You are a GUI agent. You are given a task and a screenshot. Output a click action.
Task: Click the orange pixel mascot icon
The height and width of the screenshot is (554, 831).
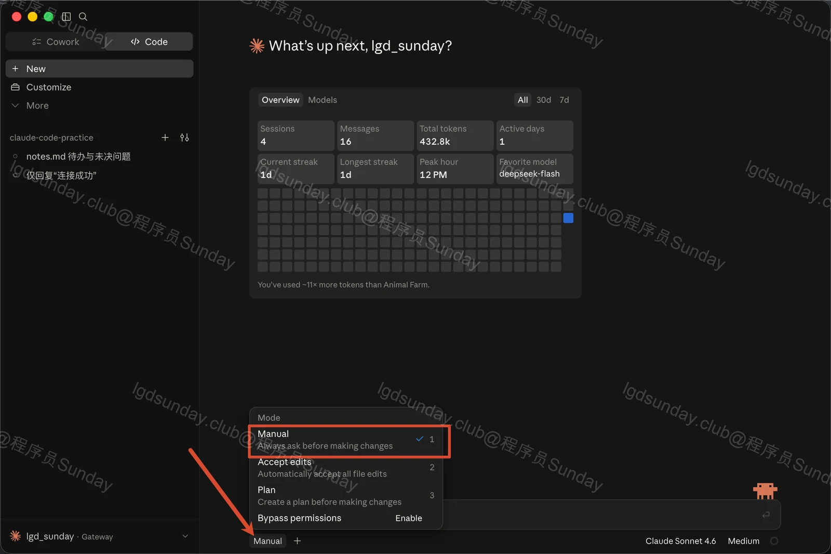tap(765, 491)
